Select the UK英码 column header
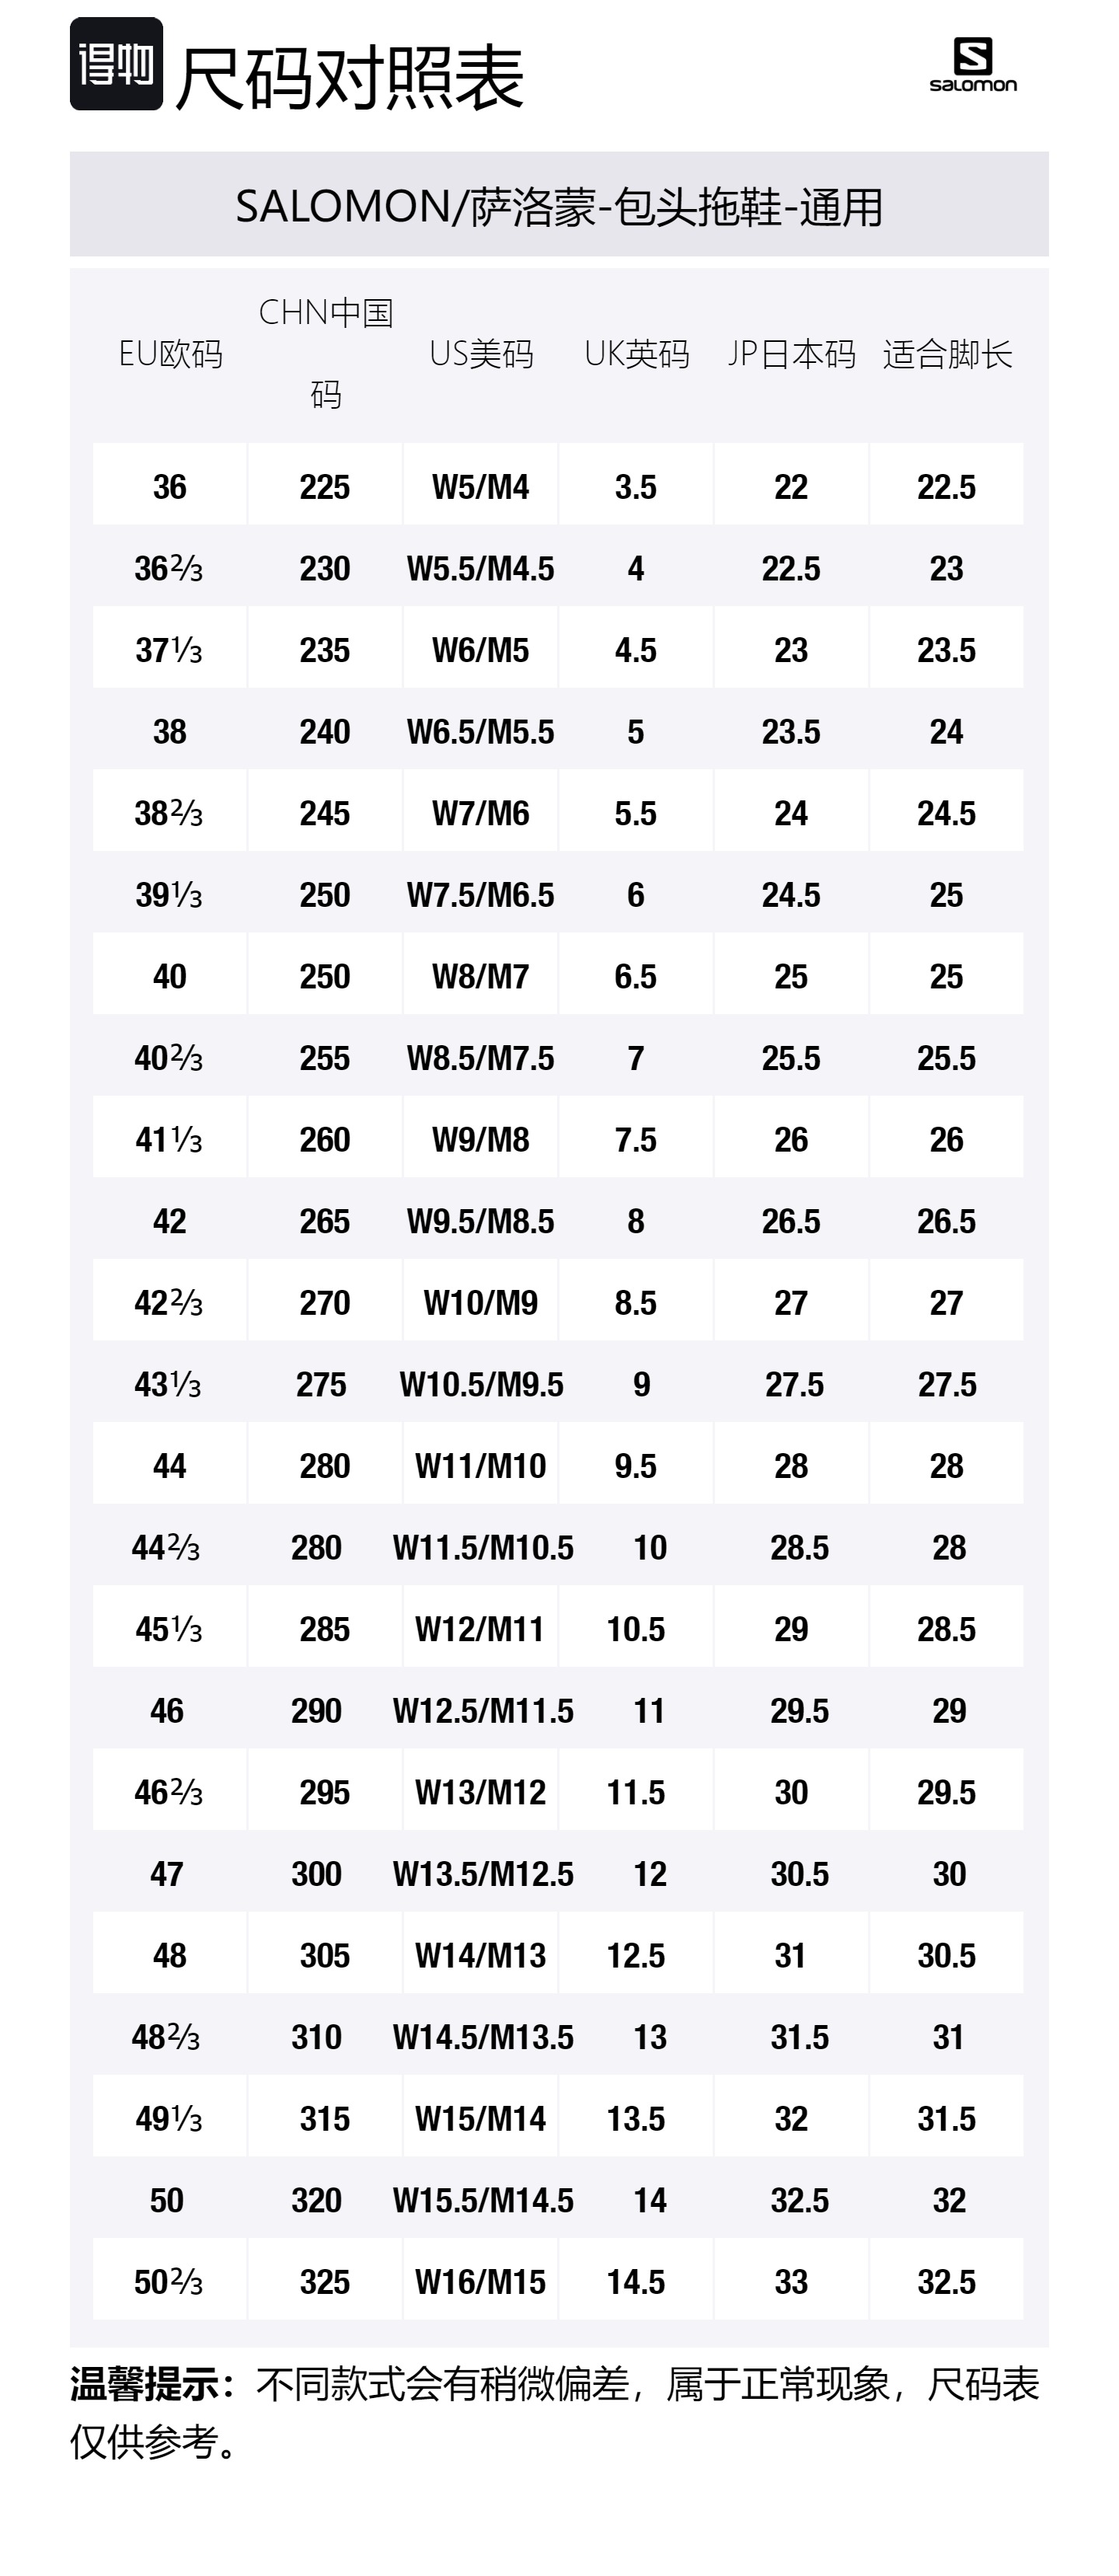Viewport: 1119px width, 2576px height. click(636, 354)
